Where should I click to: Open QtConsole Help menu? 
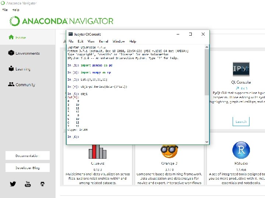132,41
